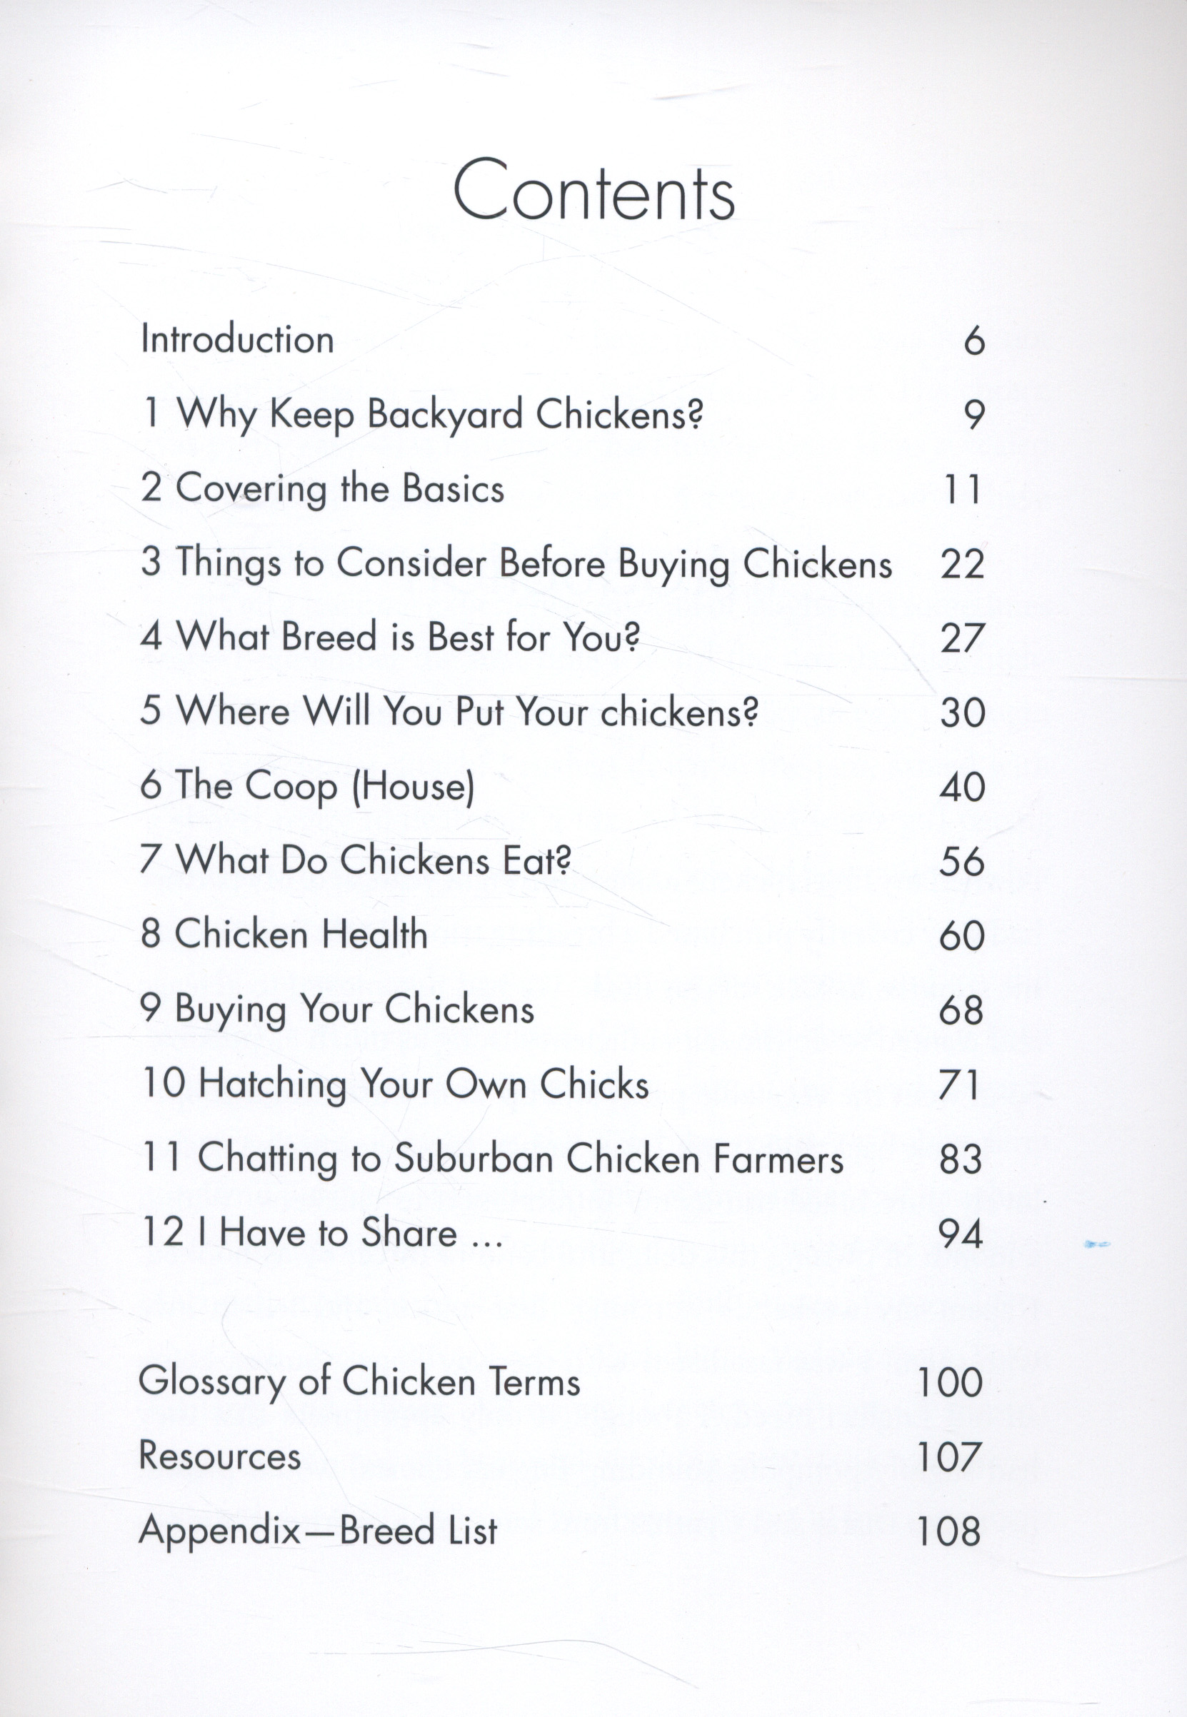1187x1717 pixels.
Task: Select 'Why Keep Backyard Chickens?' chapter
Action: (x=421, y=415)
